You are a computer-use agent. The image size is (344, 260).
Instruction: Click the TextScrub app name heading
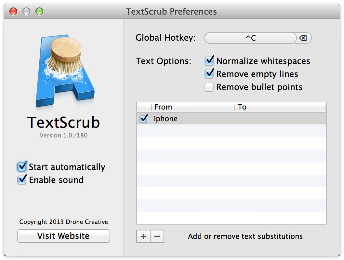point(63,122)
